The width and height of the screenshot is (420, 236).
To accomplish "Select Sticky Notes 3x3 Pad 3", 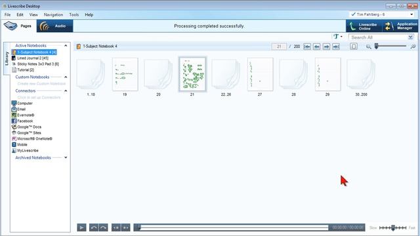I will click(x=35, y=64).
